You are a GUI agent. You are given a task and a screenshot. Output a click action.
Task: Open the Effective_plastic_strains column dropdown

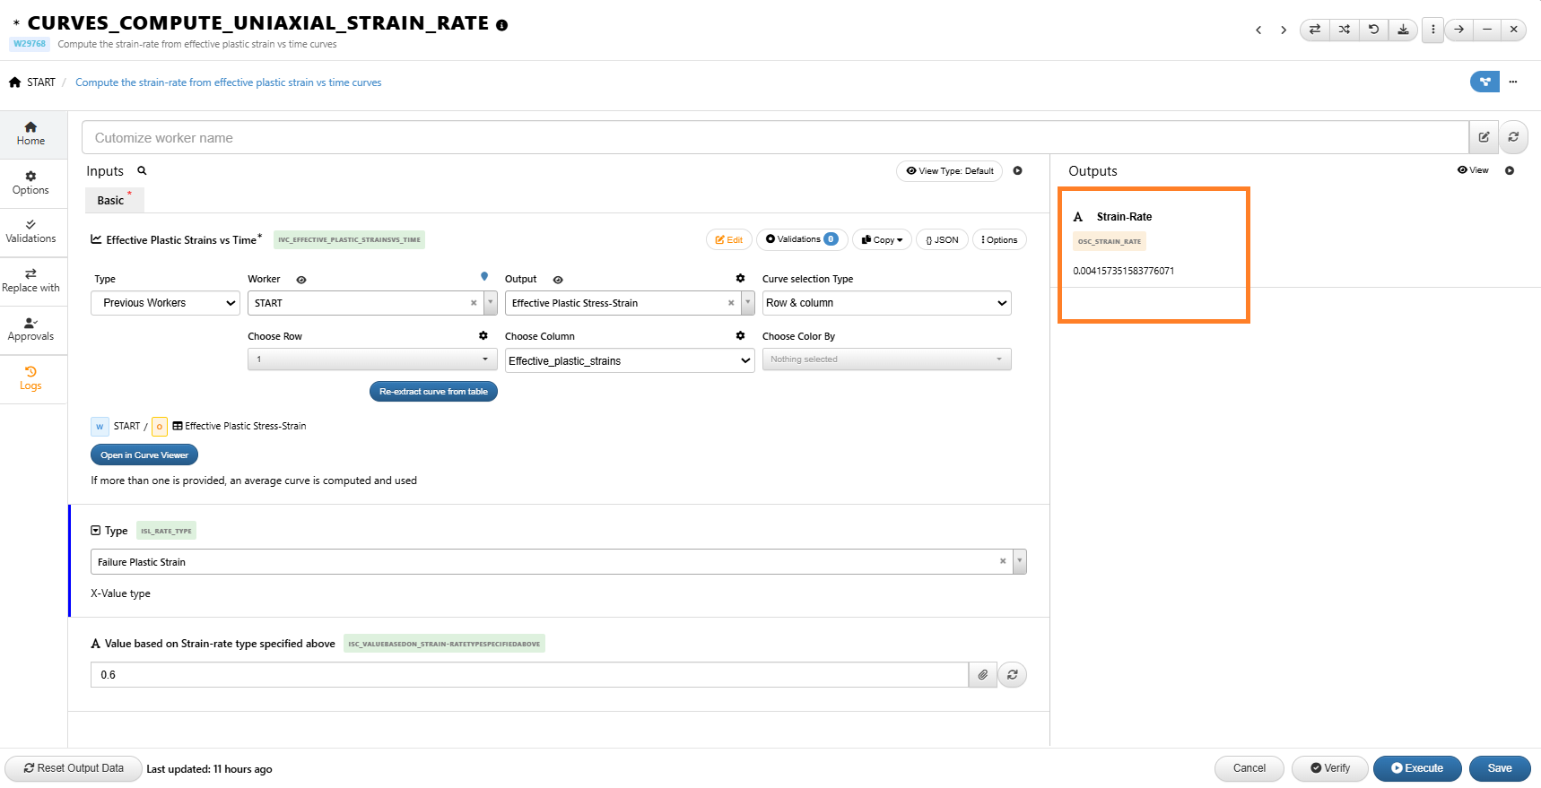pos(629,360)
